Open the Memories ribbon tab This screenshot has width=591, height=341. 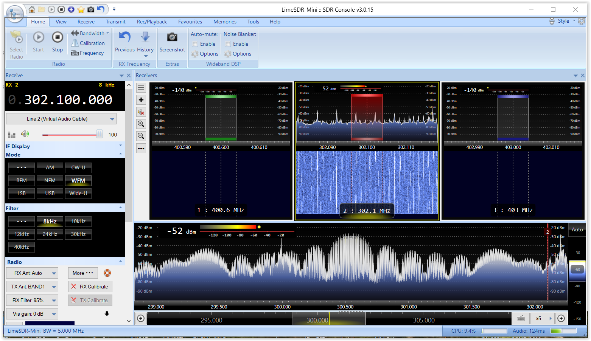225,22
